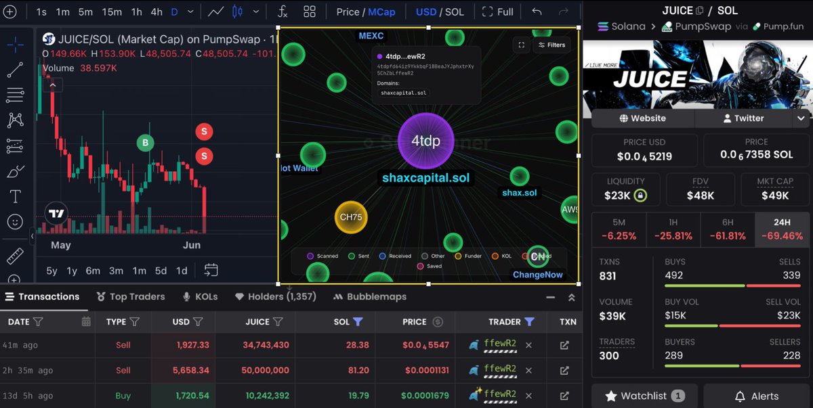Open the Top Traders tab
Screen dimensions: 813x408
point(130,296)
